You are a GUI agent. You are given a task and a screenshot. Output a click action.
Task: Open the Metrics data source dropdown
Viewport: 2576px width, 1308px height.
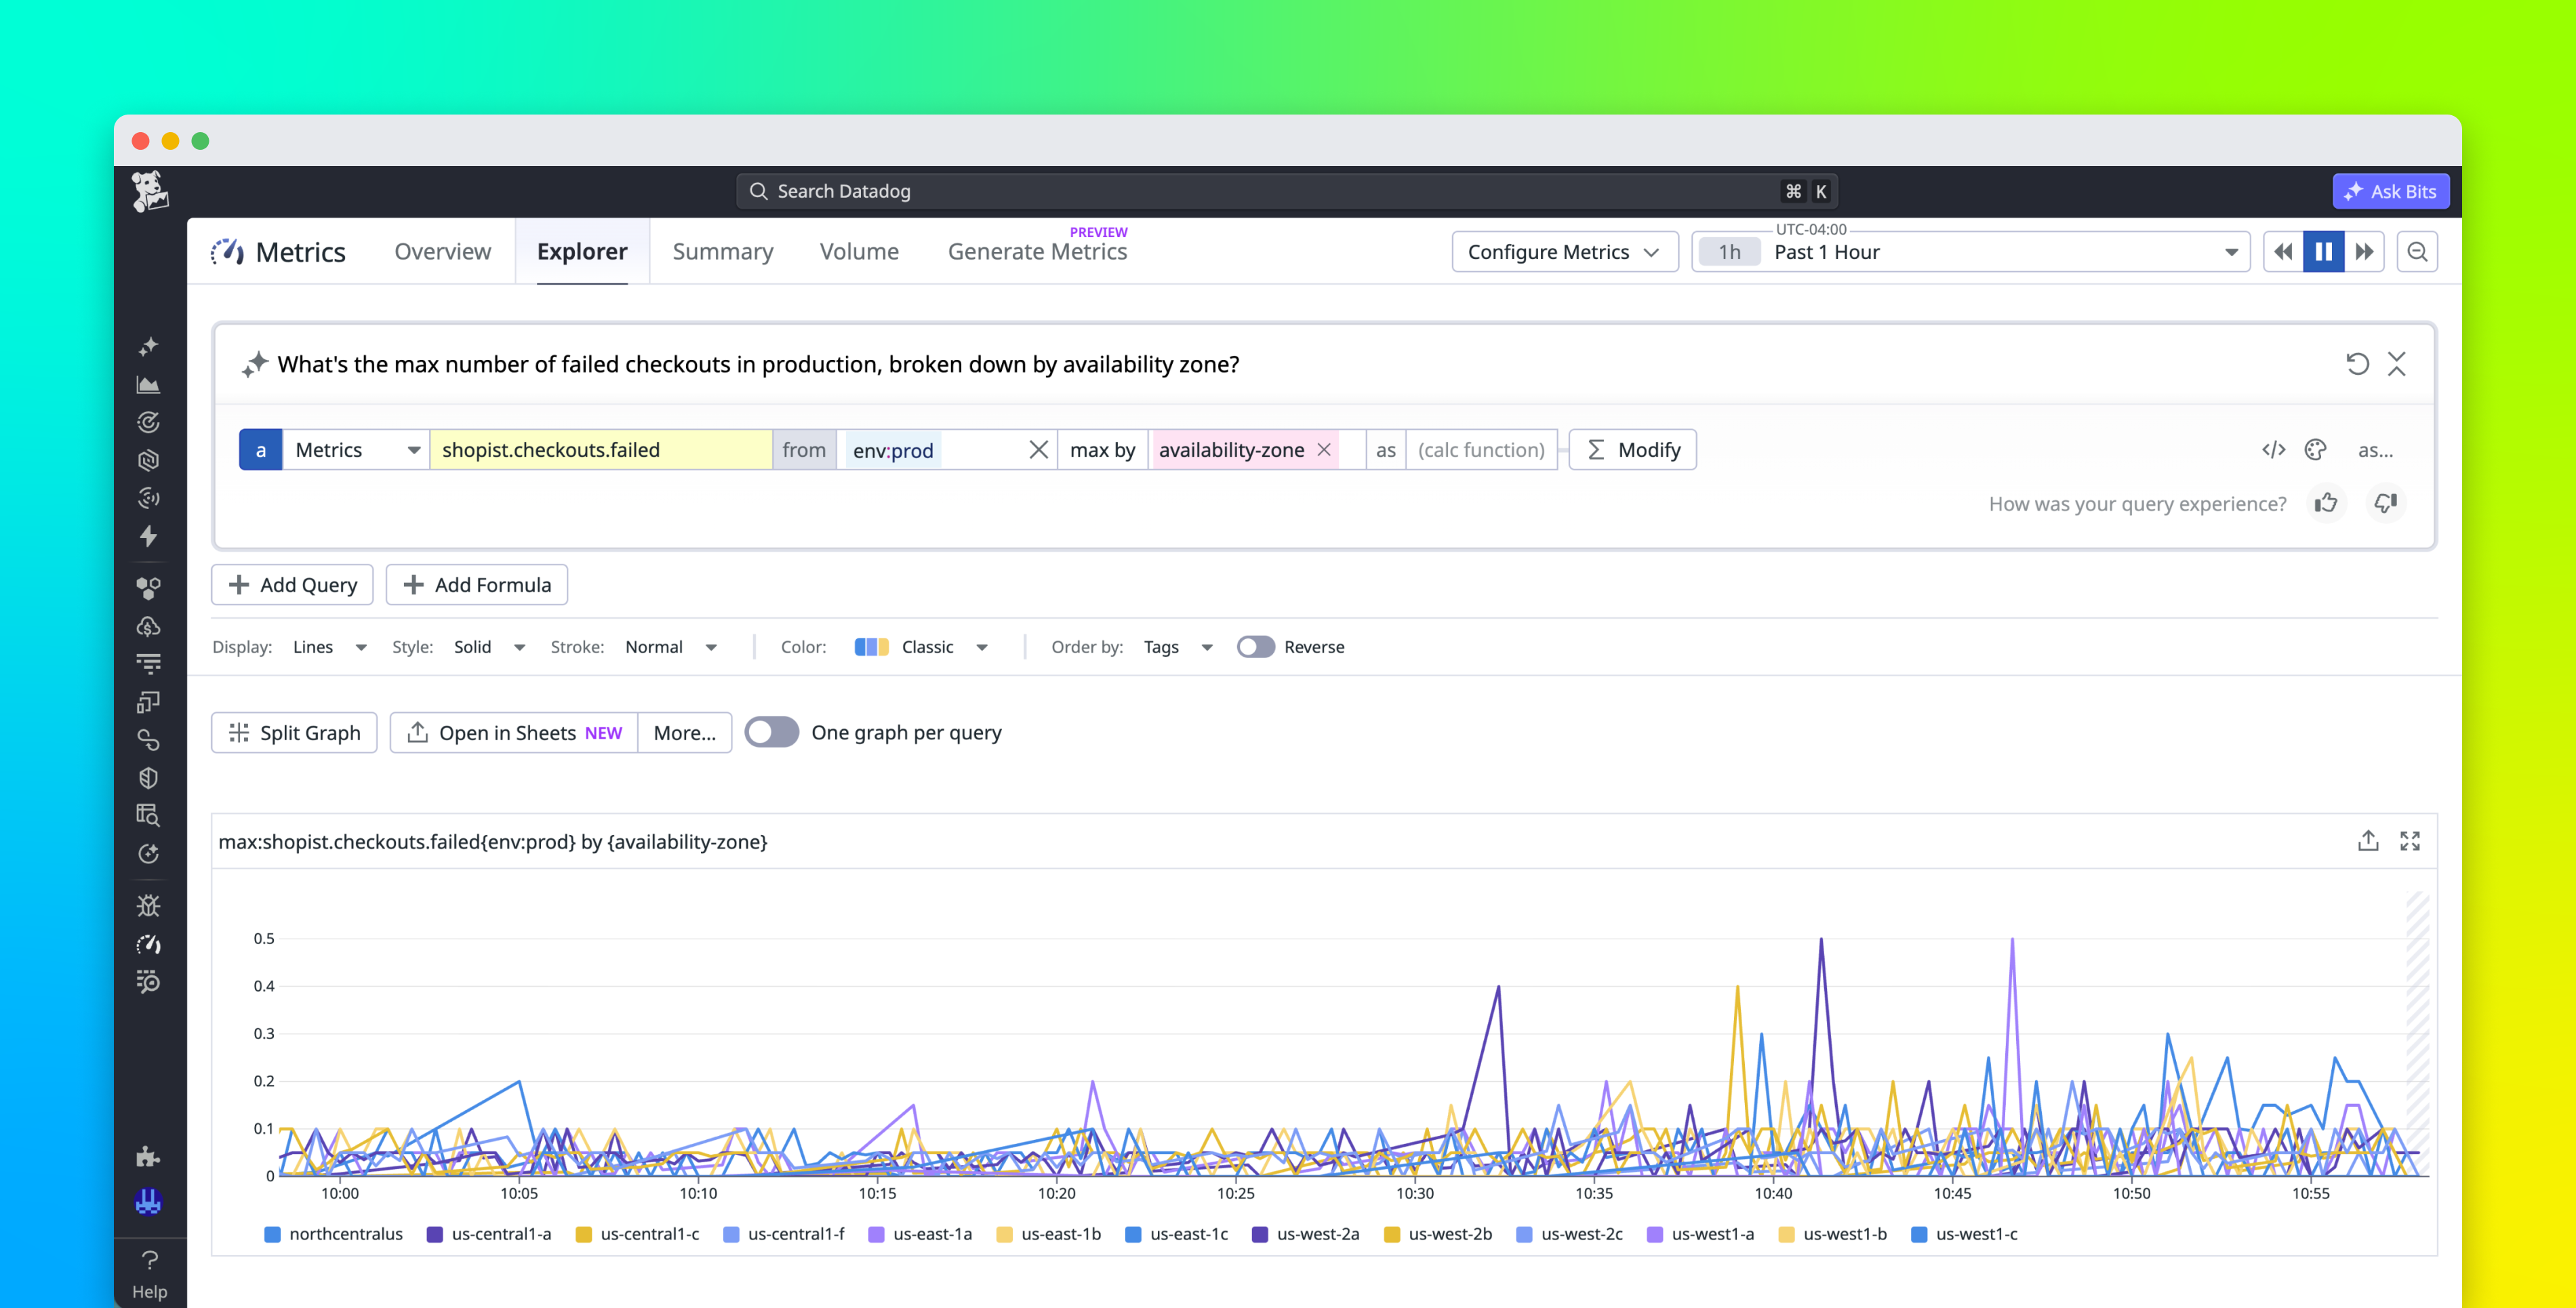(356, 450)
